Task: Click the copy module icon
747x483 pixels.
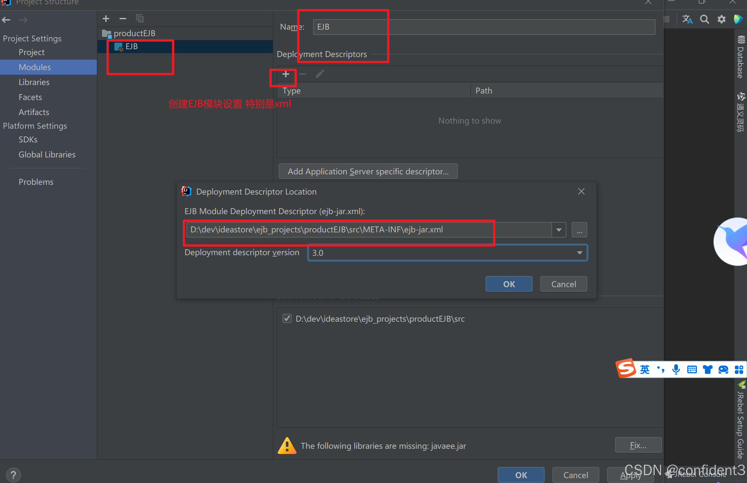Action: [140, 19]
